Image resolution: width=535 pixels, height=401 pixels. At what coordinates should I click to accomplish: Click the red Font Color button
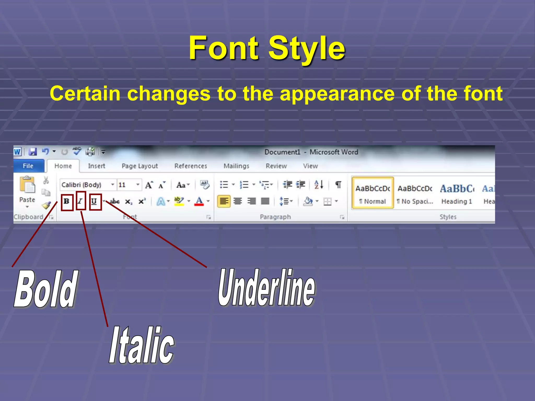pos(199,201)
